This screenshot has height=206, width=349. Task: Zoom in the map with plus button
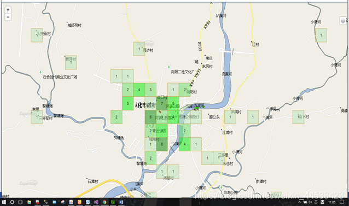coord(8,10)
